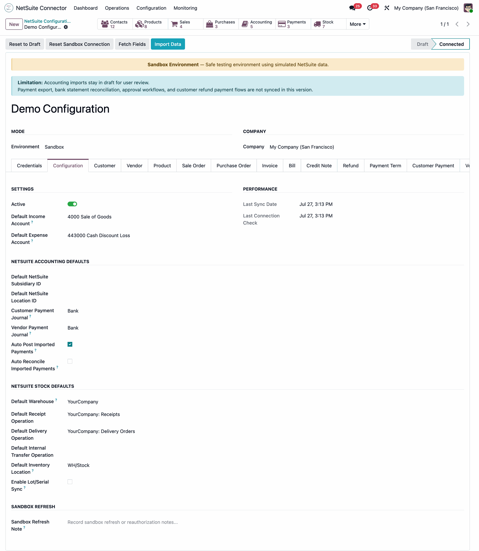Open the discuss messages chat icon
This screenshot has height=551, width=479.
pyautogui.click(x=352, y=8)
